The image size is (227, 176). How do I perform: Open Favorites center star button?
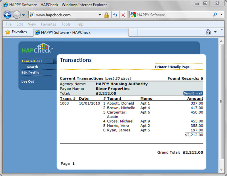(x=16, y=32)
